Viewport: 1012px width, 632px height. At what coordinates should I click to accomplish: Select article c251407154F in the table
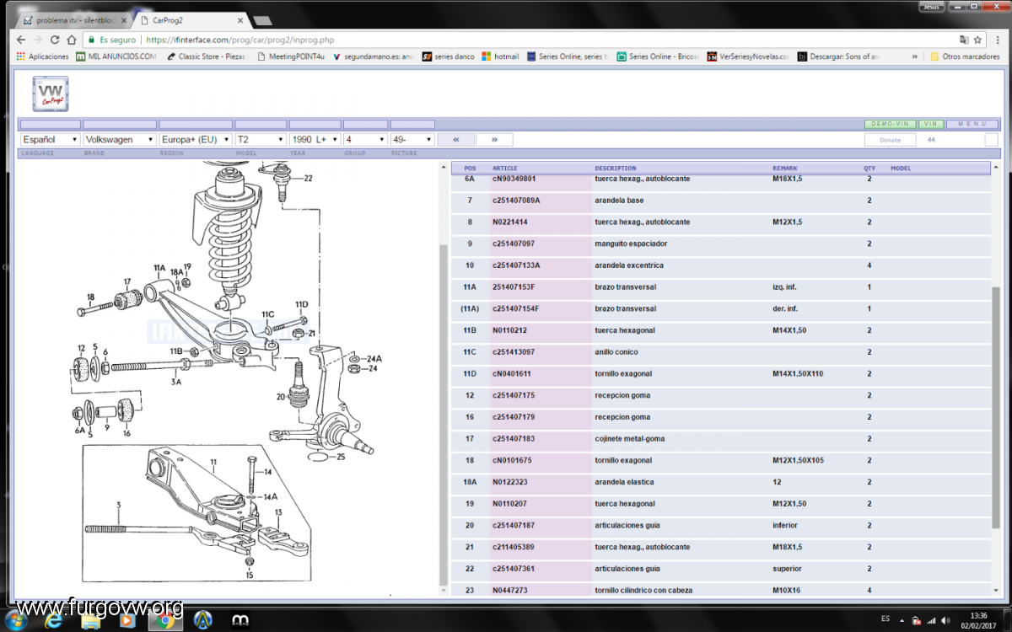pyautogui.click(x=515, y=308)
